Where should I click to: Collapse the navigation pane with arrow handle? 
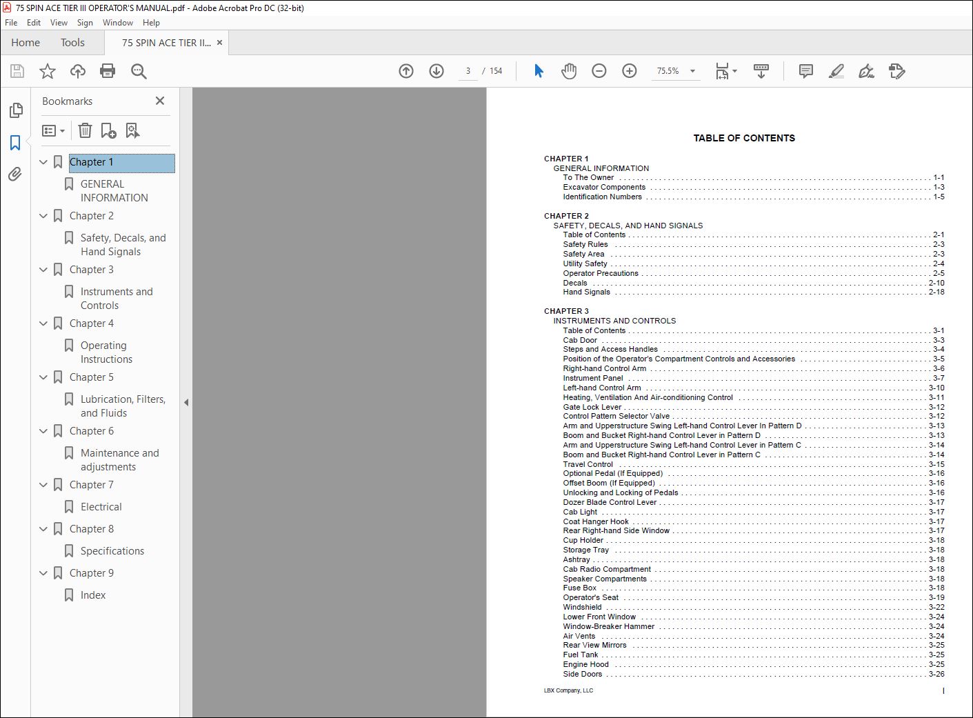point(186,402)
